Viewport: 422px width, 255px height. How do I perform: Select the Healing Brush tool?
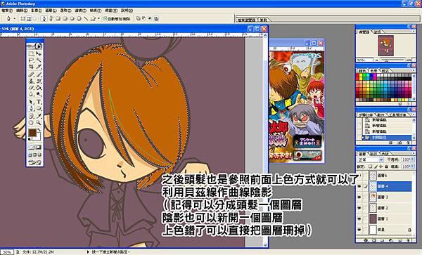click(x=31, y=74)
